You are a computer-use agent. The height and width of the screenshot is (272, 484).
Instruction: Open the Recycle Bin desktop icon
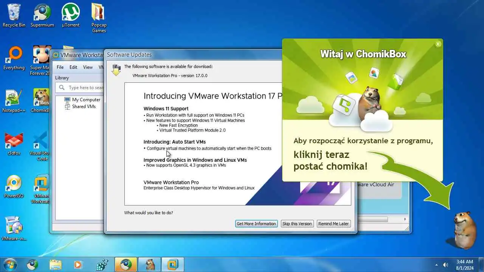[14, 16]
